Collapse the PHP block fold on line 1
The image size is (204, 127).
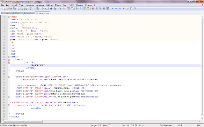[x=10, y=17]
